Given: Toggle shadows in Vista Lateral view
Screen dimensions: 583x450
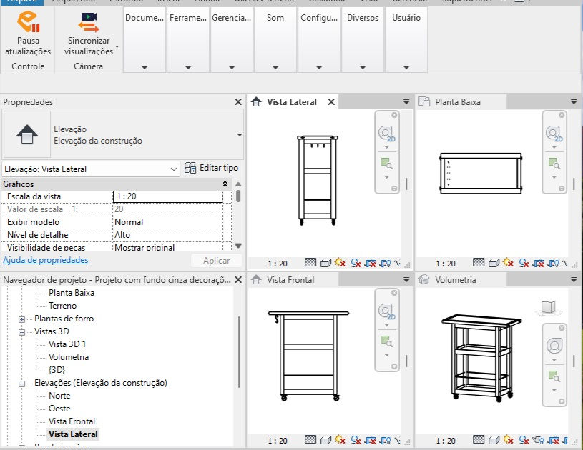Looking at the screenshot, I should pyautogui.click(x=356, y=263).
